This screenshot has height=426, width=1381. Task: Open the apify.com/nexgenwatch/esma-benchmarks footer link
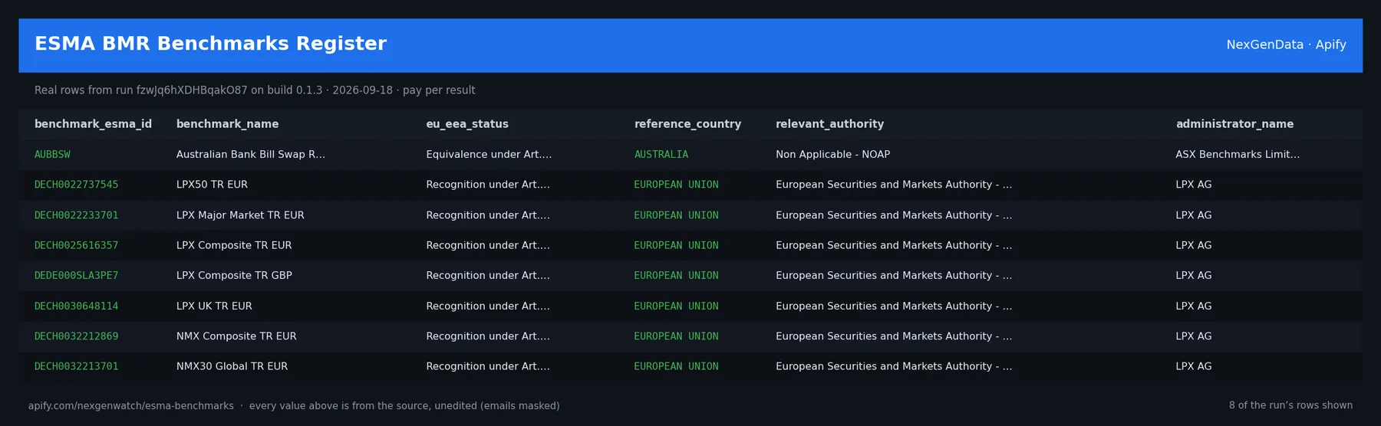tap(131, 406)
